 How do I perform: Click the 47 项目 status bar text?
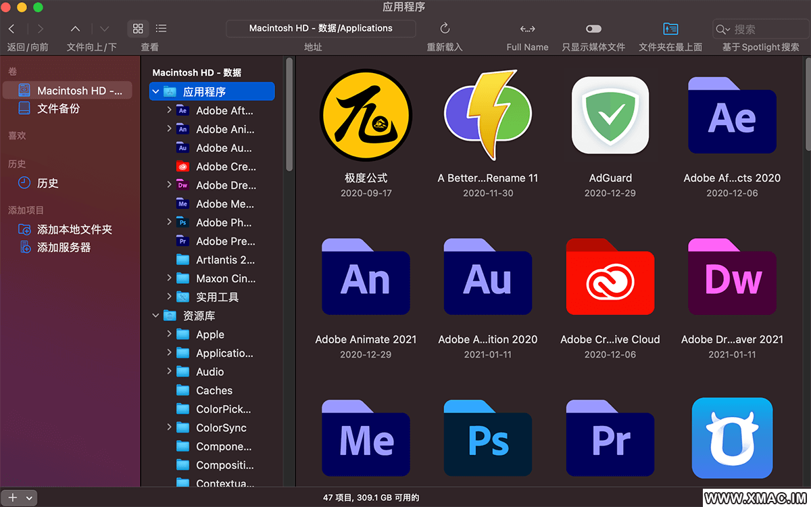371,498
